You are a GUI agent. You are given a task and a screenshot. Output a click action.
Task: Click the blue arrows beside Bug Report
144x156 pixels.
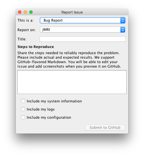[x=123, y=20]
